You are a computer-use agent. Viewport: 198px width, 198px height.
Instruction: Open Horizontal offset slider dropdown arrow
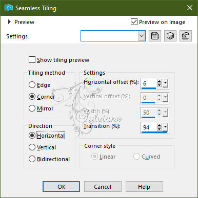[x=165, y=83]
